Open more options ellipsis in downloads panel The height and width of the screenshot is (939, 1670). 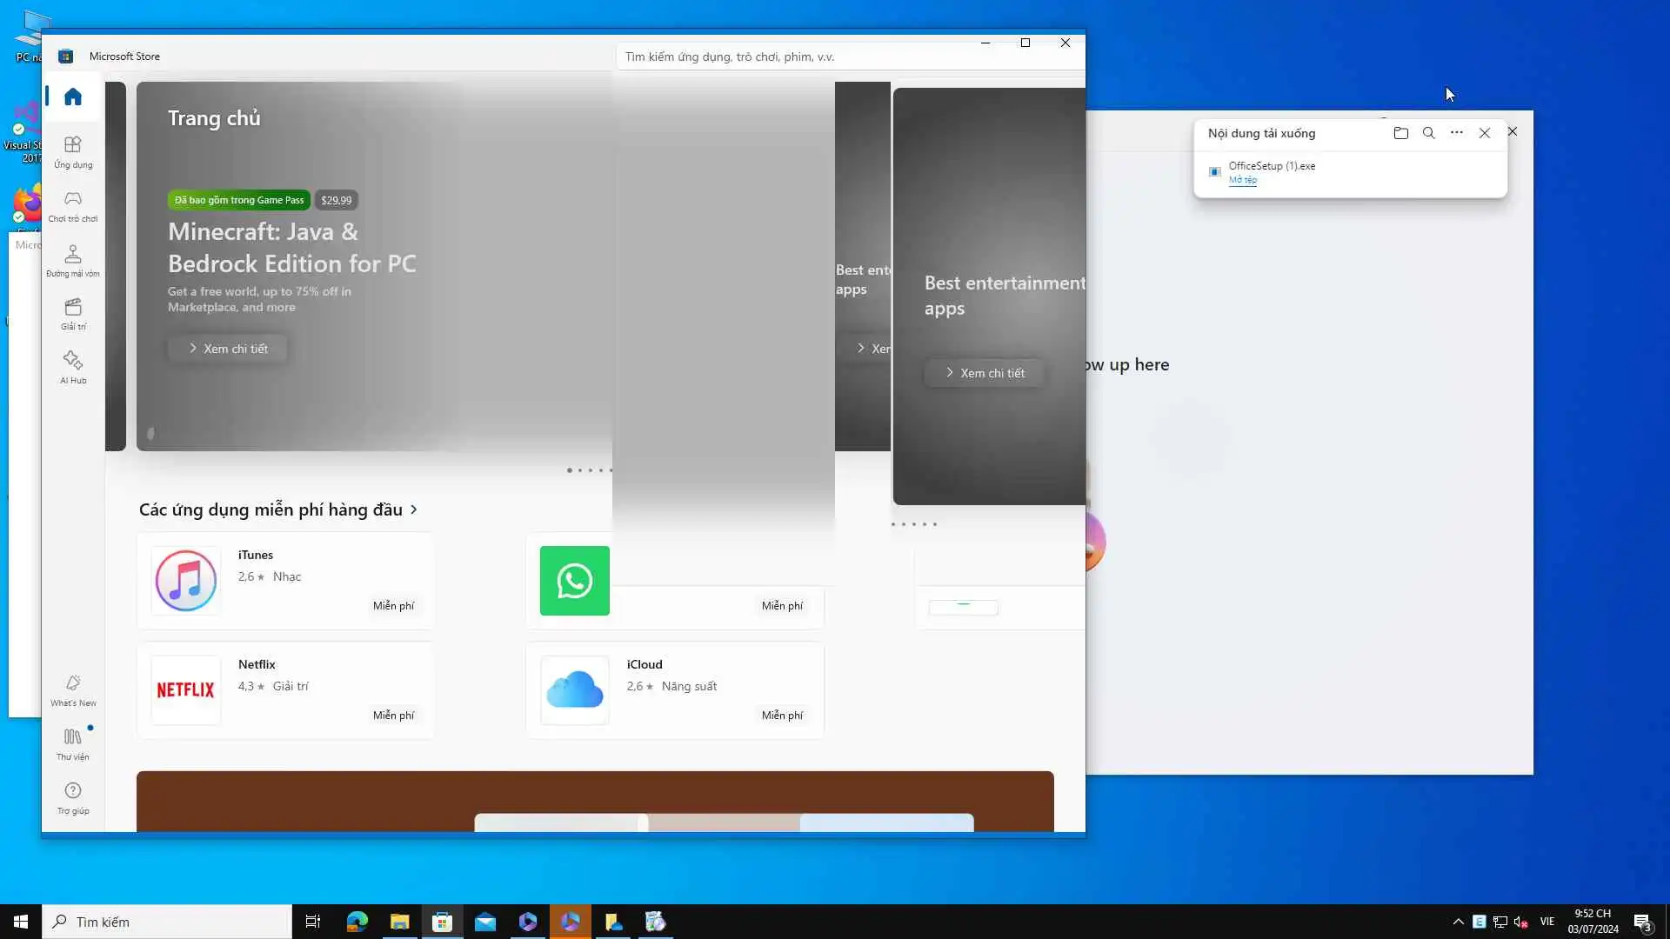[1456, 133]
